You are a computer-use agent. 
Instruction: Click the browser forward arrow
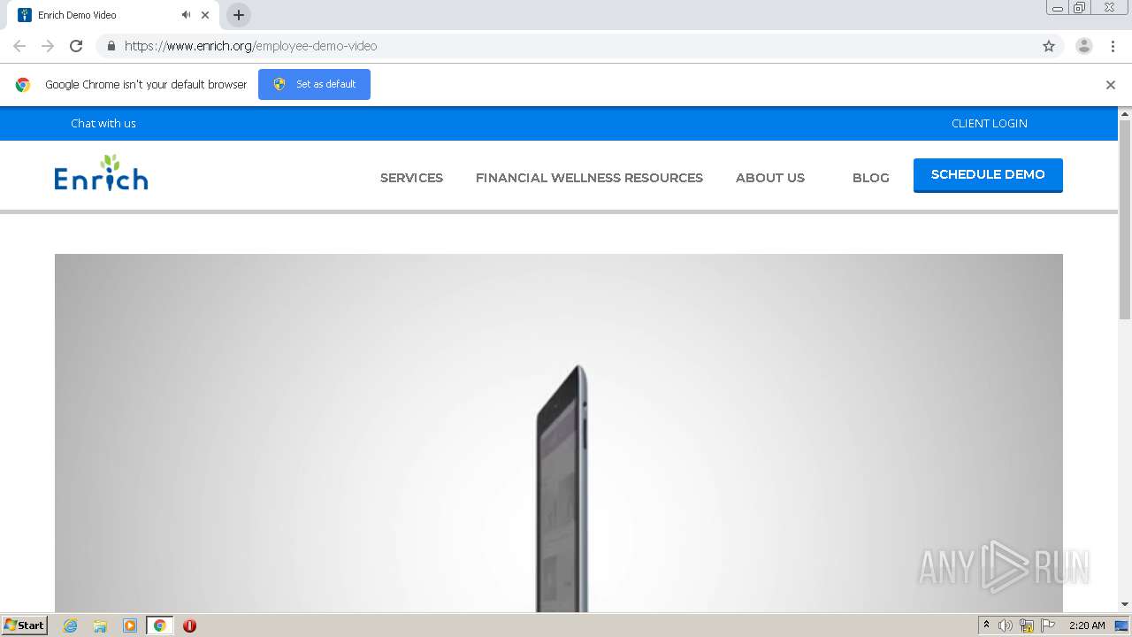coord(48,46)
